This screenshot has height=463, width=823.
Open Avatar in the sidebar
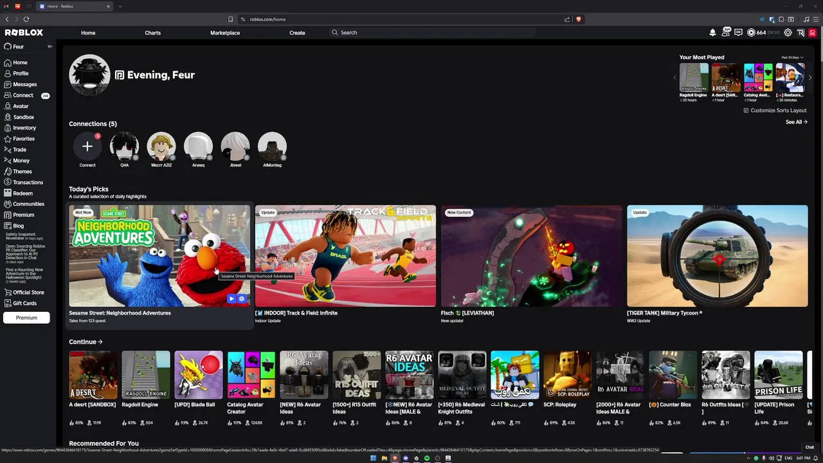(16, 106)
